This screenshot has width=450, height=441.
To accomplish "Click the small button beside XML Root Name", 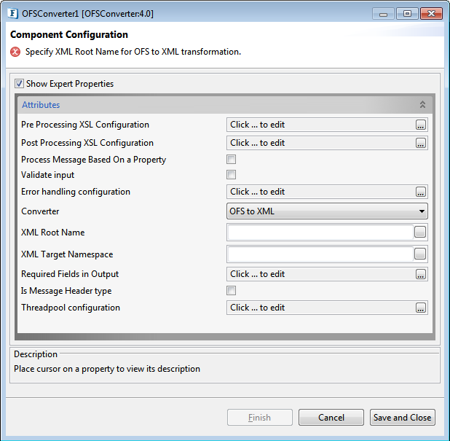I will (420, 232).
